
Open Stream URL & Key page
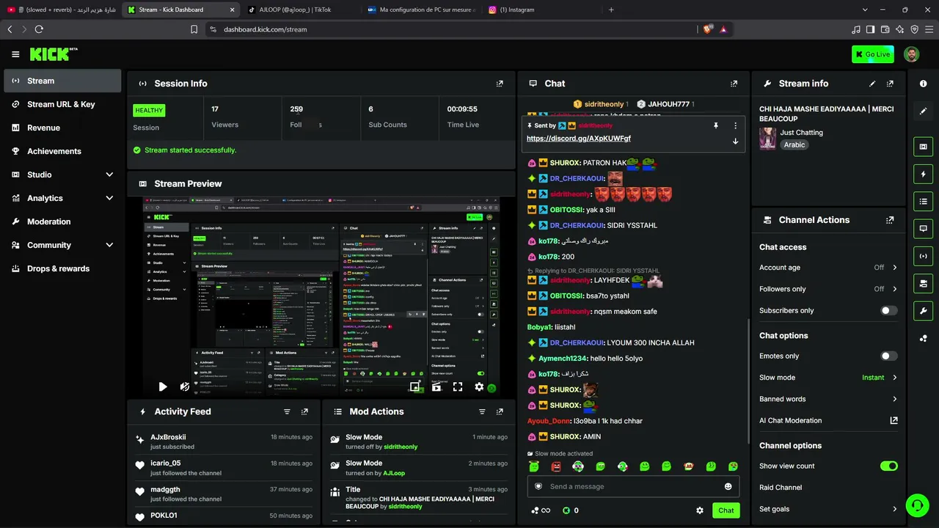tap(62, 104)
